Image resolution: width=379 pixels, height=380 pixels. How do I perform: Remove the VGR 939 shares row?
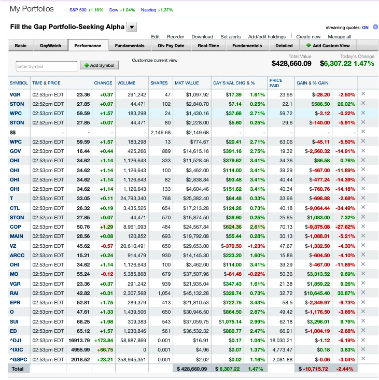363,283
